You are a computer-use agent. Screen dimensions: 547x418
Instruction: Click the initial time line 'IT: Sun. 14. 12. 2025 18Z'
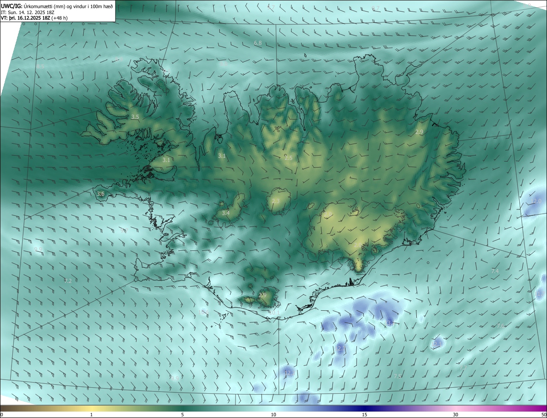(x=27, y=12)
